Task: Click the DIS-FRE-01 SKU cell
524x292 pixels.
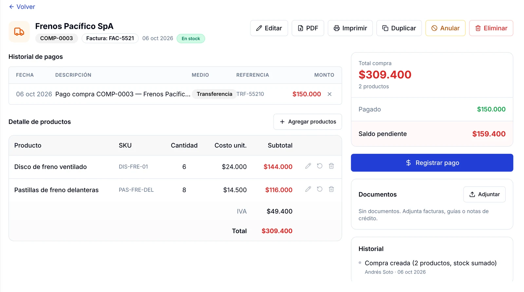Action: [133, 167]
